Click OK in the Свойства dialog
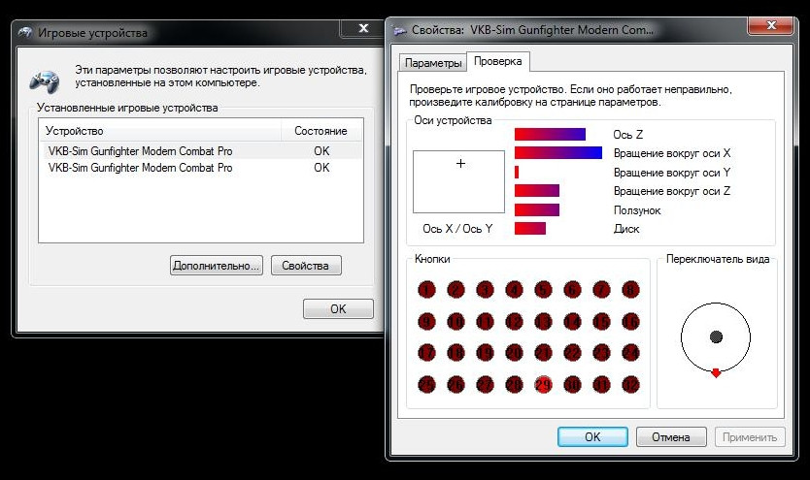This screenshot has height=480, width=810. coord(592,436)
